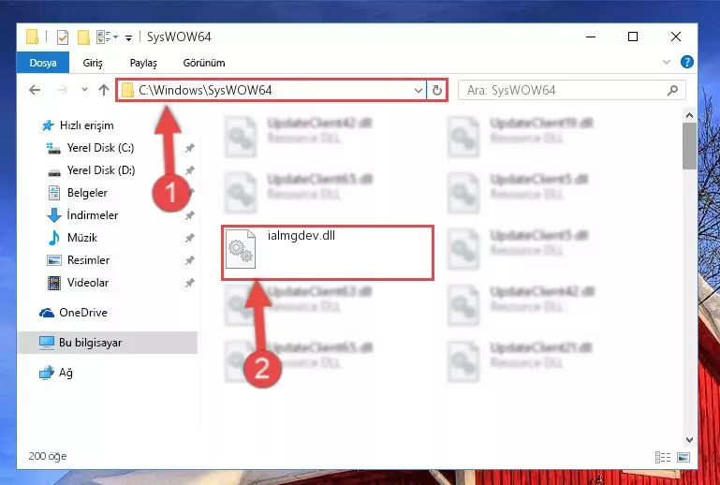The height and width of the screenshot is (485, 720).
Task: Open İndirmeler folder in sidebar
Action: 93,215
